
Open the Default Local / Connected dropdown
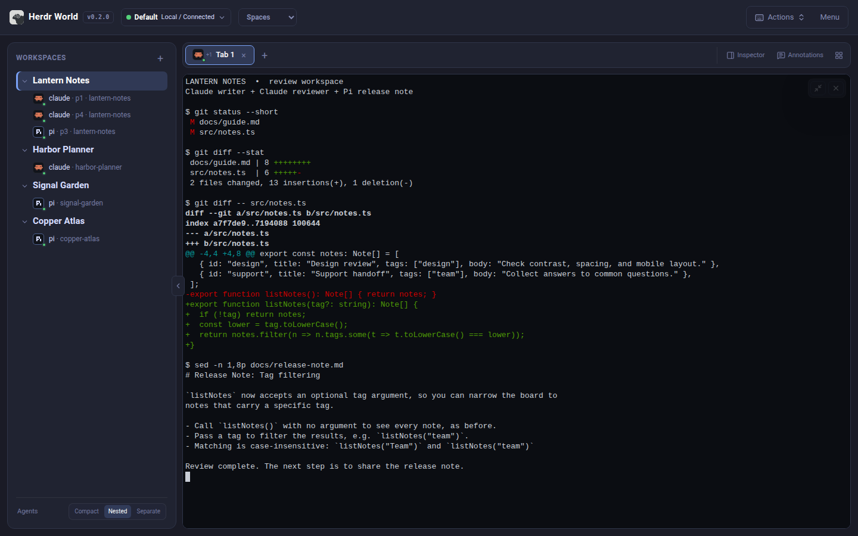click(x=176, y=17)
